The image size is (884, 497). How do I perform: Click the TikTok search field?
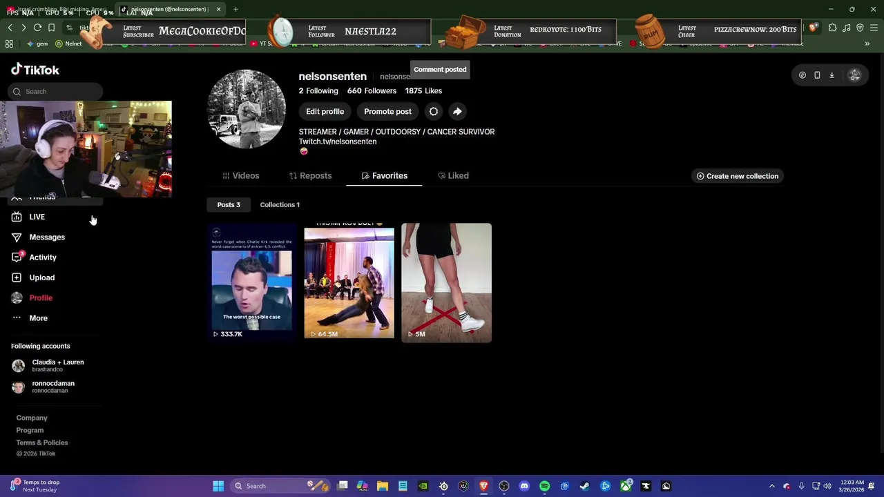click(56, 91)
